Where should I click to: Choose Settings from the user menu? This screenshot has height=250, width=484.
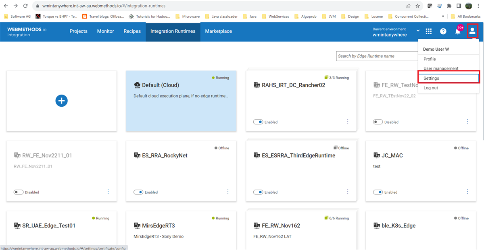click(x=449, y=78)
